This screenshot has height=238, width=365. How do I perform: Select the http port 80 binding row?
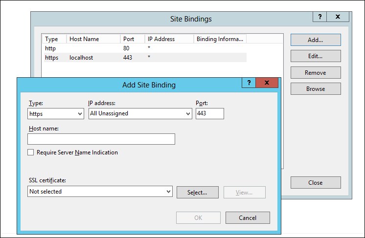[145, 48]
